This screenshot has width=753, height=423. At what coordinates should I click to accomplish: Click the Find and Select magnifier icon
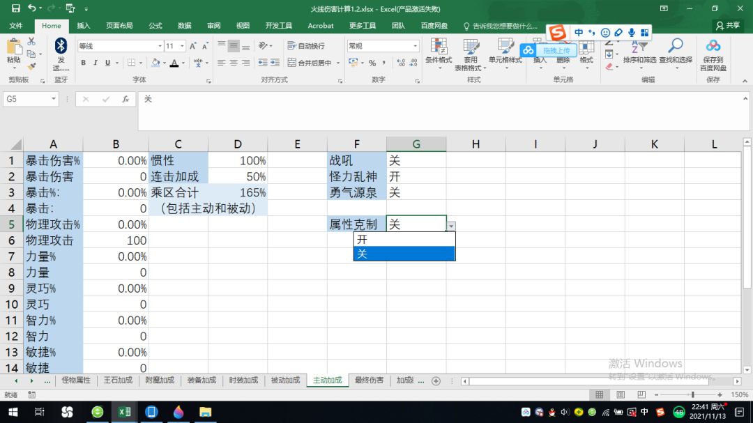(675, 46)
